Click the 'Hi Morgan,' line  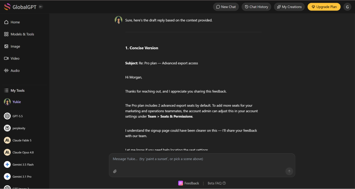(133, 77)
